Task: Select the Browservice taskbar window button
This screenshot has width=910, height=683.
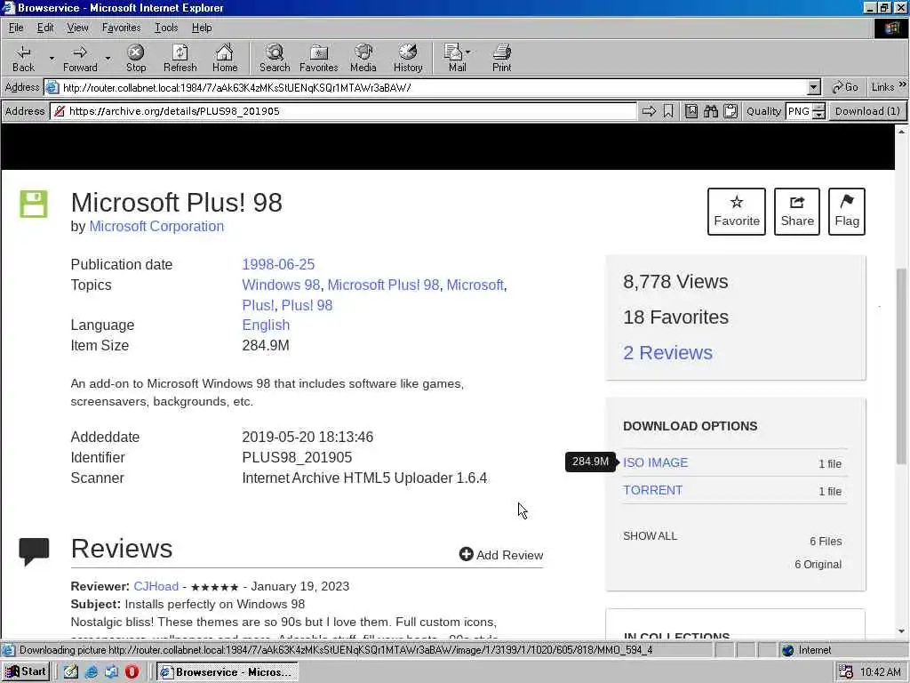Action: (227, 672)
